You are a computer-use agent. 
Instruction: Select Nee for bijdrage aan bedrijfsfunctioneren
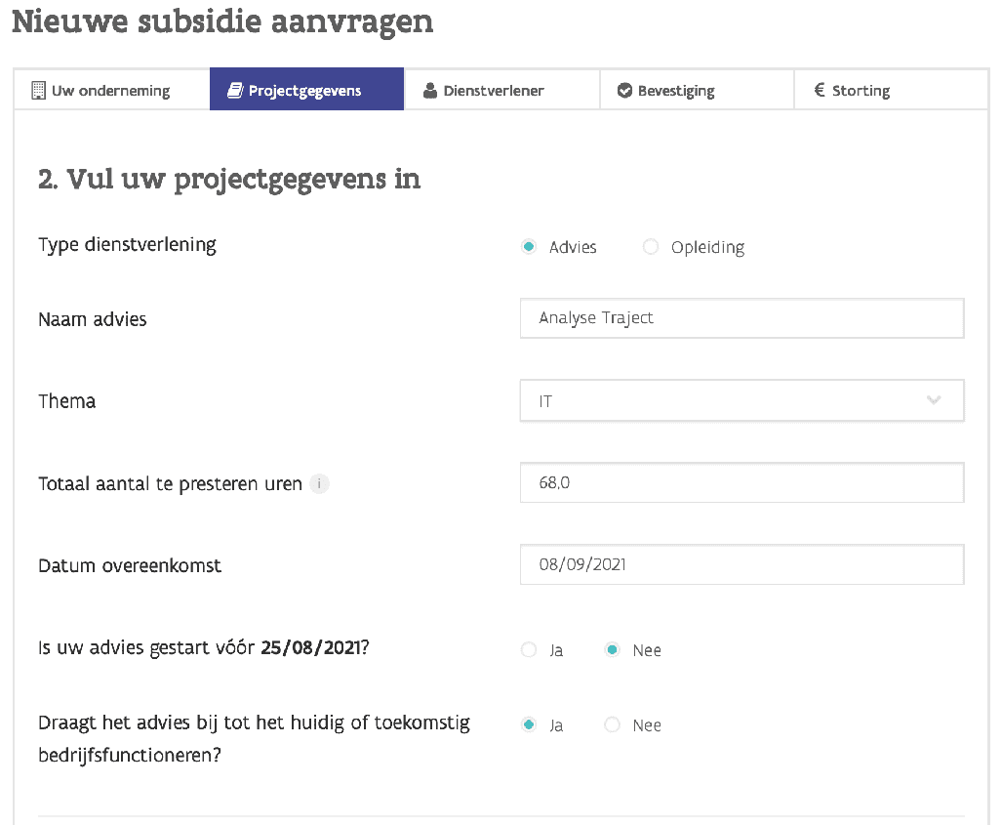pyautogui.click(x=613, y=724)
